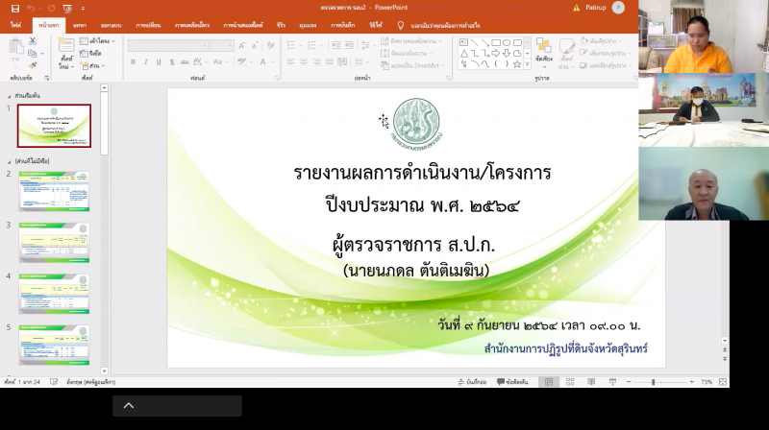Select the Format Painter brush icon
This screenshot has width=769, height=430.
[x=33, y=65]
